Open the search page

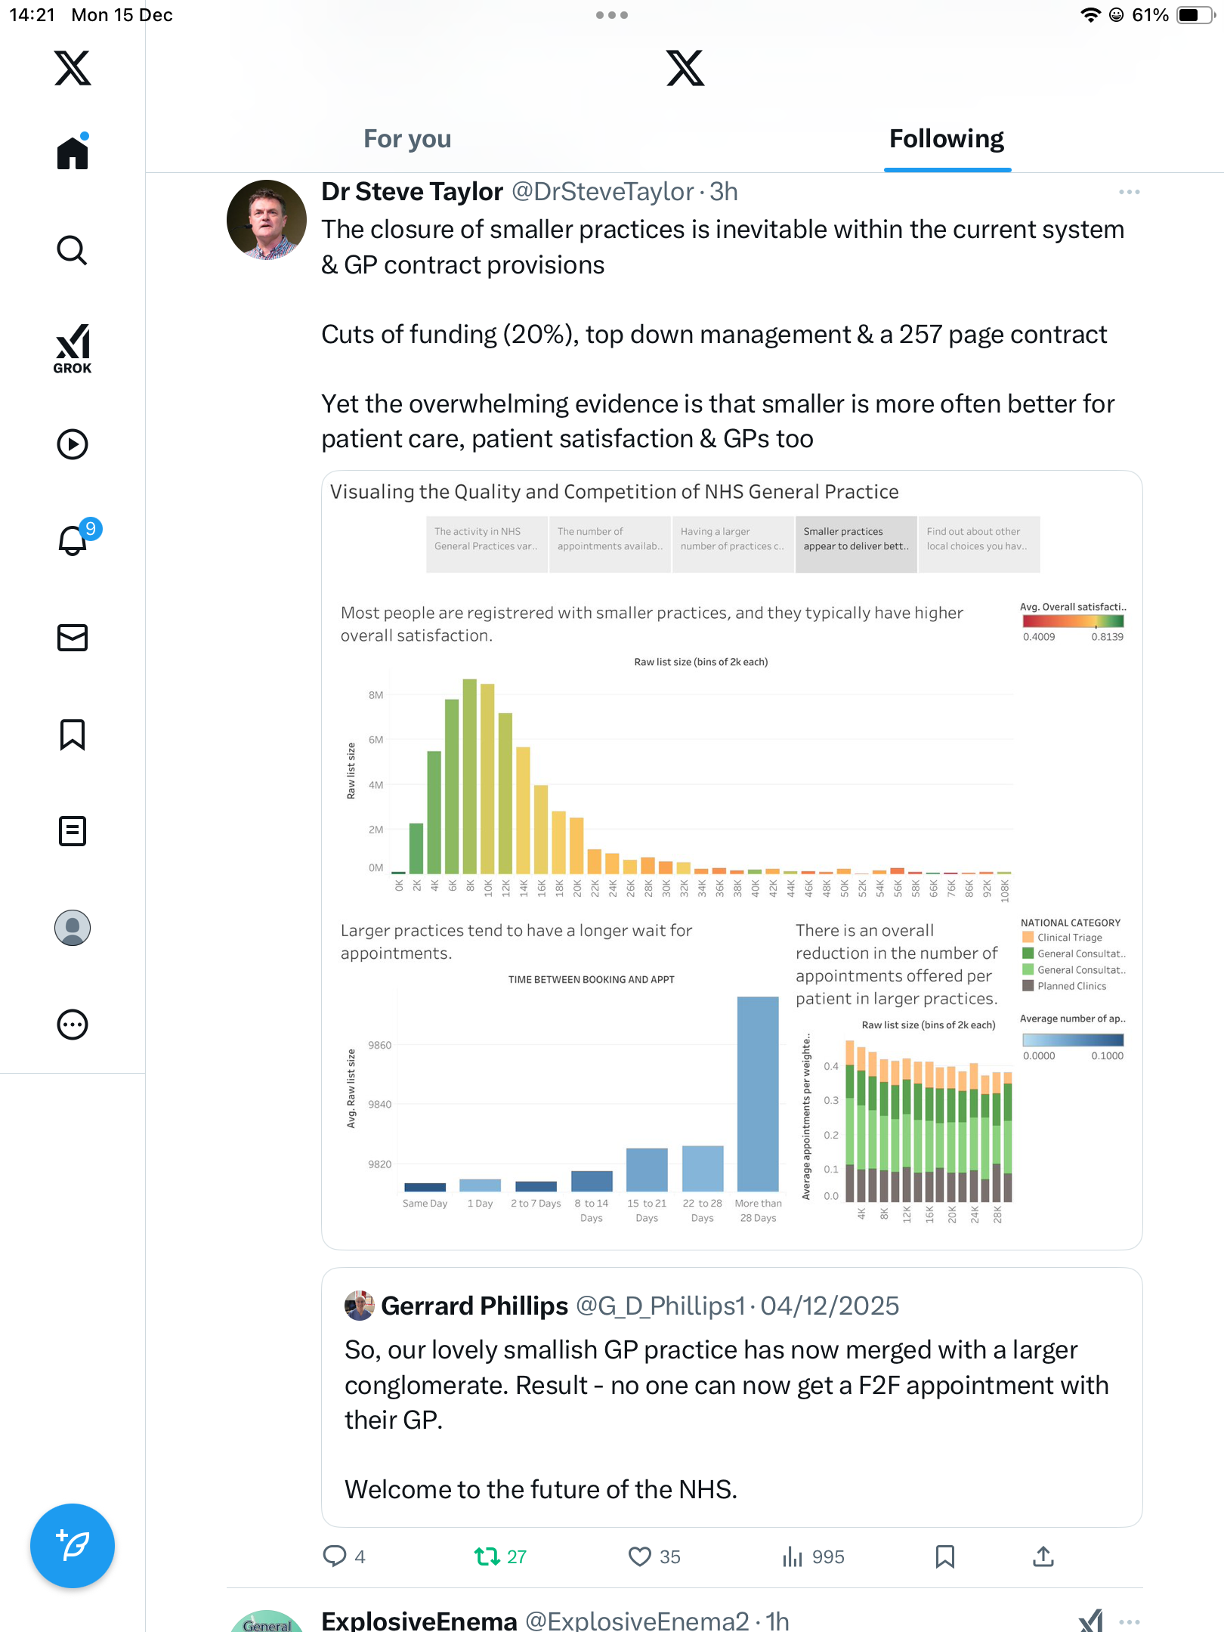click(x=73, y=251)
